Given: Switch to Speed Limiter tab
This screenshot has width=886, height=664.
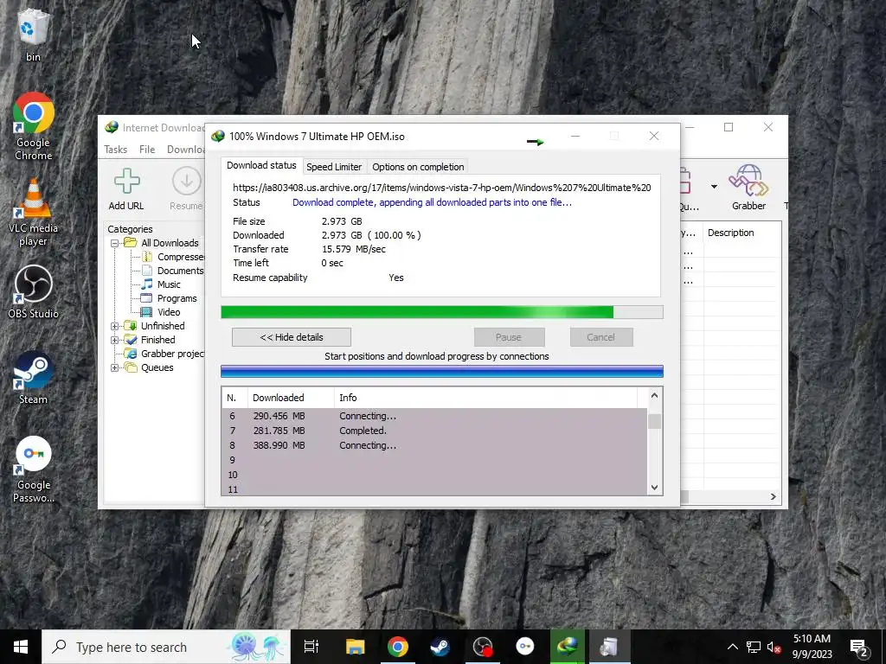Looking at the screenshot, I should point(334,167).
